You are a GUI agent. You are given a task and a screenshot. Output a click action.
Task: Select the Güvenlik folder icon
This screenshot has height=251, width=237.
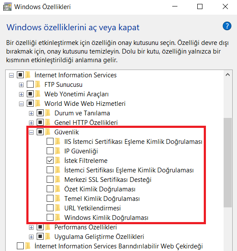tap(48, 132)
